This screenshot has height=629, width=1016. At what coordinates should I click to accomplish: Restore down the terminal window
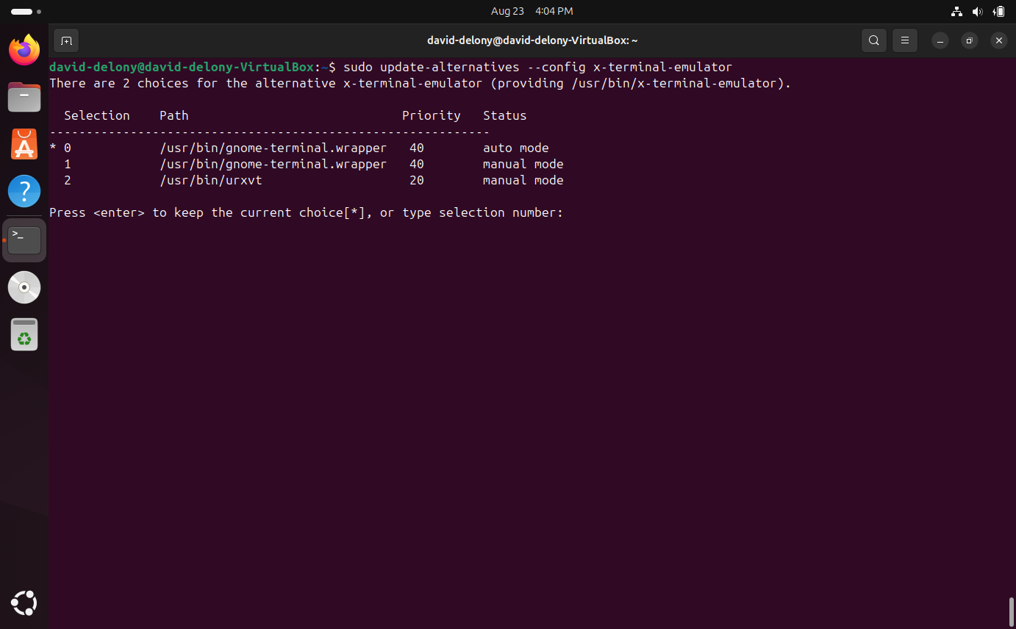click(969, 40)
